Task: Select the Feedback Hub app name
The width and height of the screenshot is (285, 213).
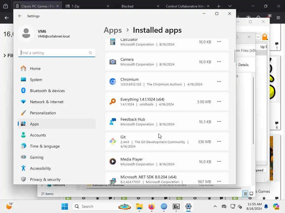Action: click(x=133, y=119)
